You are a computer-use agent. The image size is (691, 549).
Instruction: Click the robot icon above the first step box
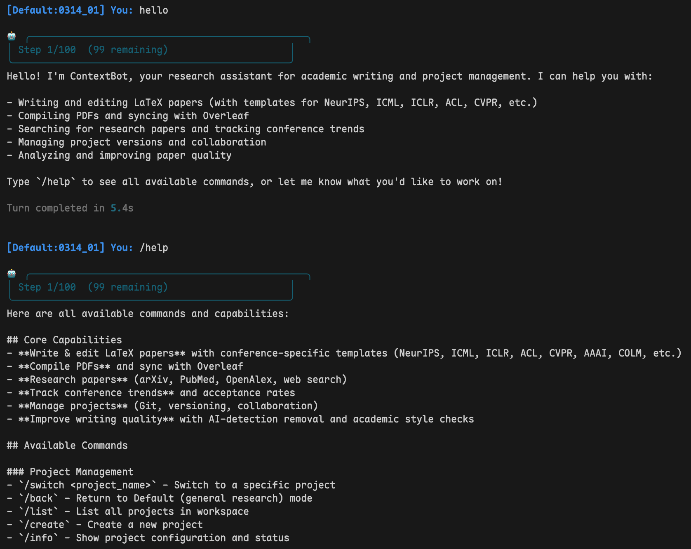coord(12,36)
